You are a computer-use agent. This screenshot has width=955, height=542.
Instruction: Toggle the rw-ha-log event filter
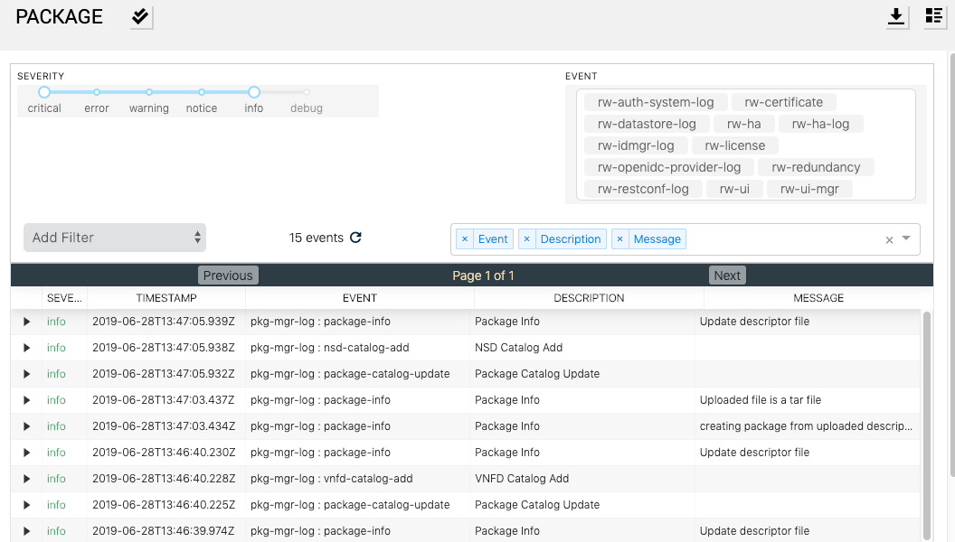point(820,124)
